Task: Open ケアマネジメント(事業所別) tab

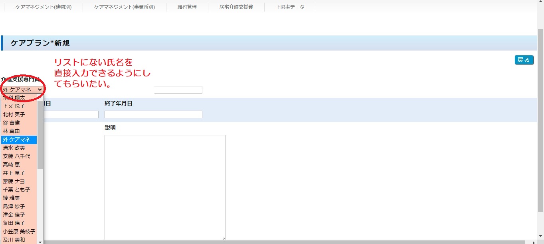Action: click(x=125, y=7)
